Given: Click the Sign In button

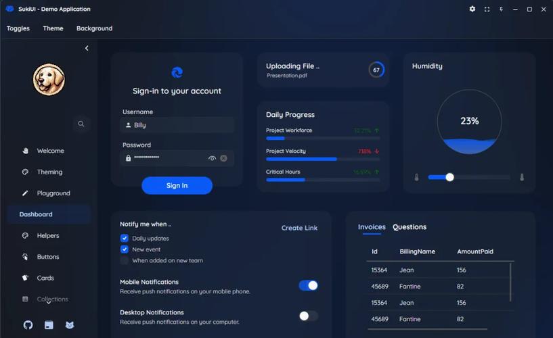Looking at the screenshot, I should [177, 185].
